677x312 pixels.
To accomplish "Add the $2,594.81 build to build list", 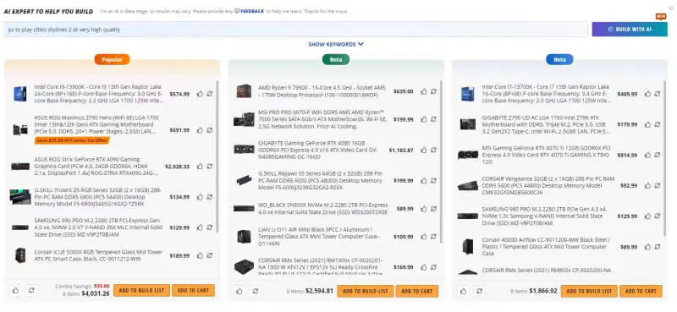I will click(366, 291).
